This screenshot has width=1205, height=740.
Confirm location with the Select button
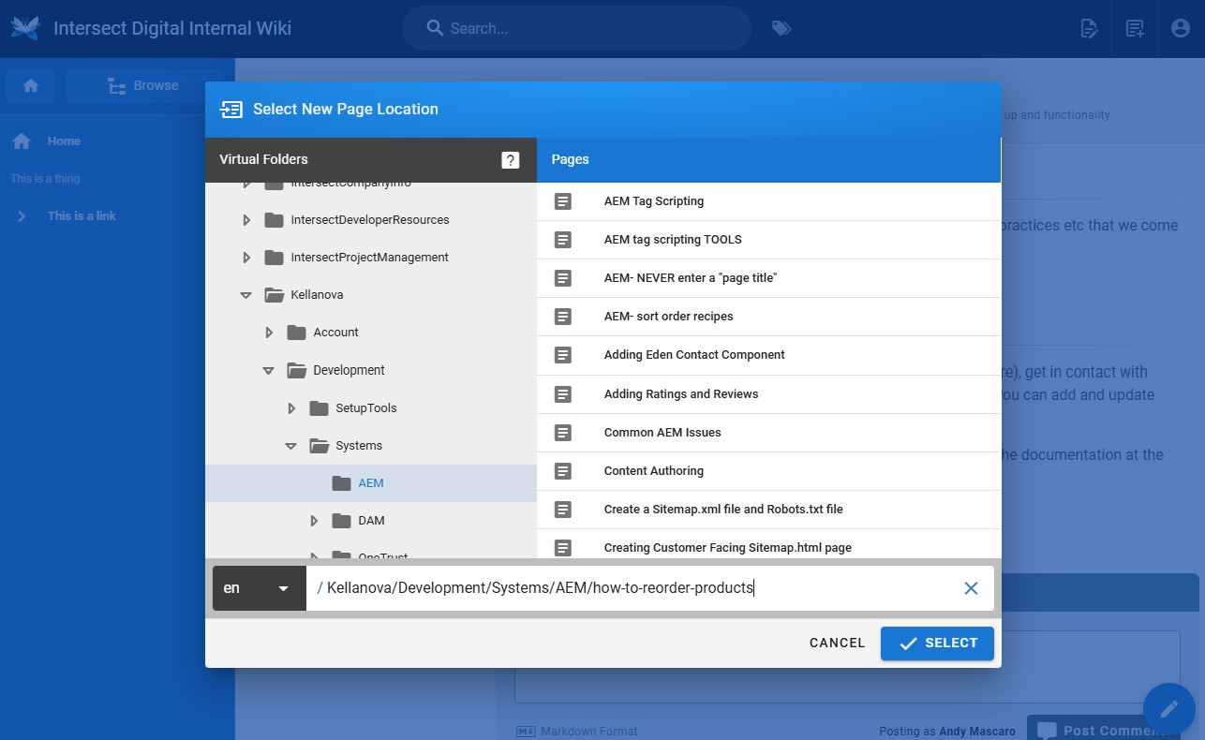click(937, 644)
